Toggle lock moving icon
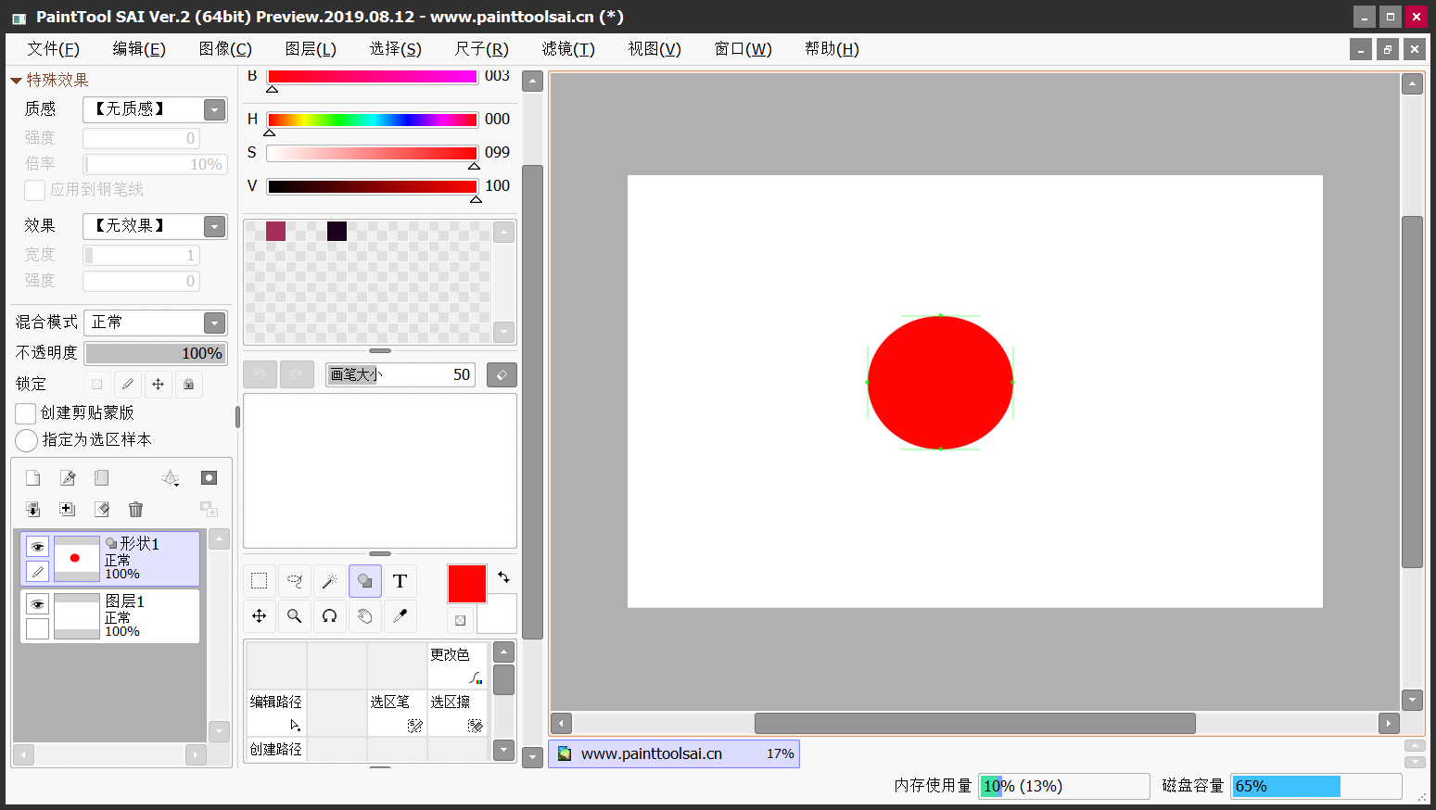 (159, 384)
